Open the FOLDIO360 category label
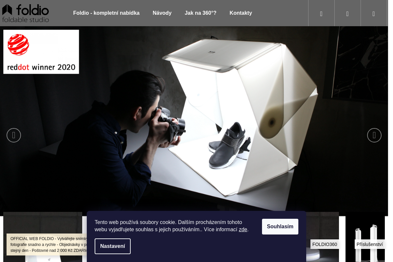 [x=325, y=244]
